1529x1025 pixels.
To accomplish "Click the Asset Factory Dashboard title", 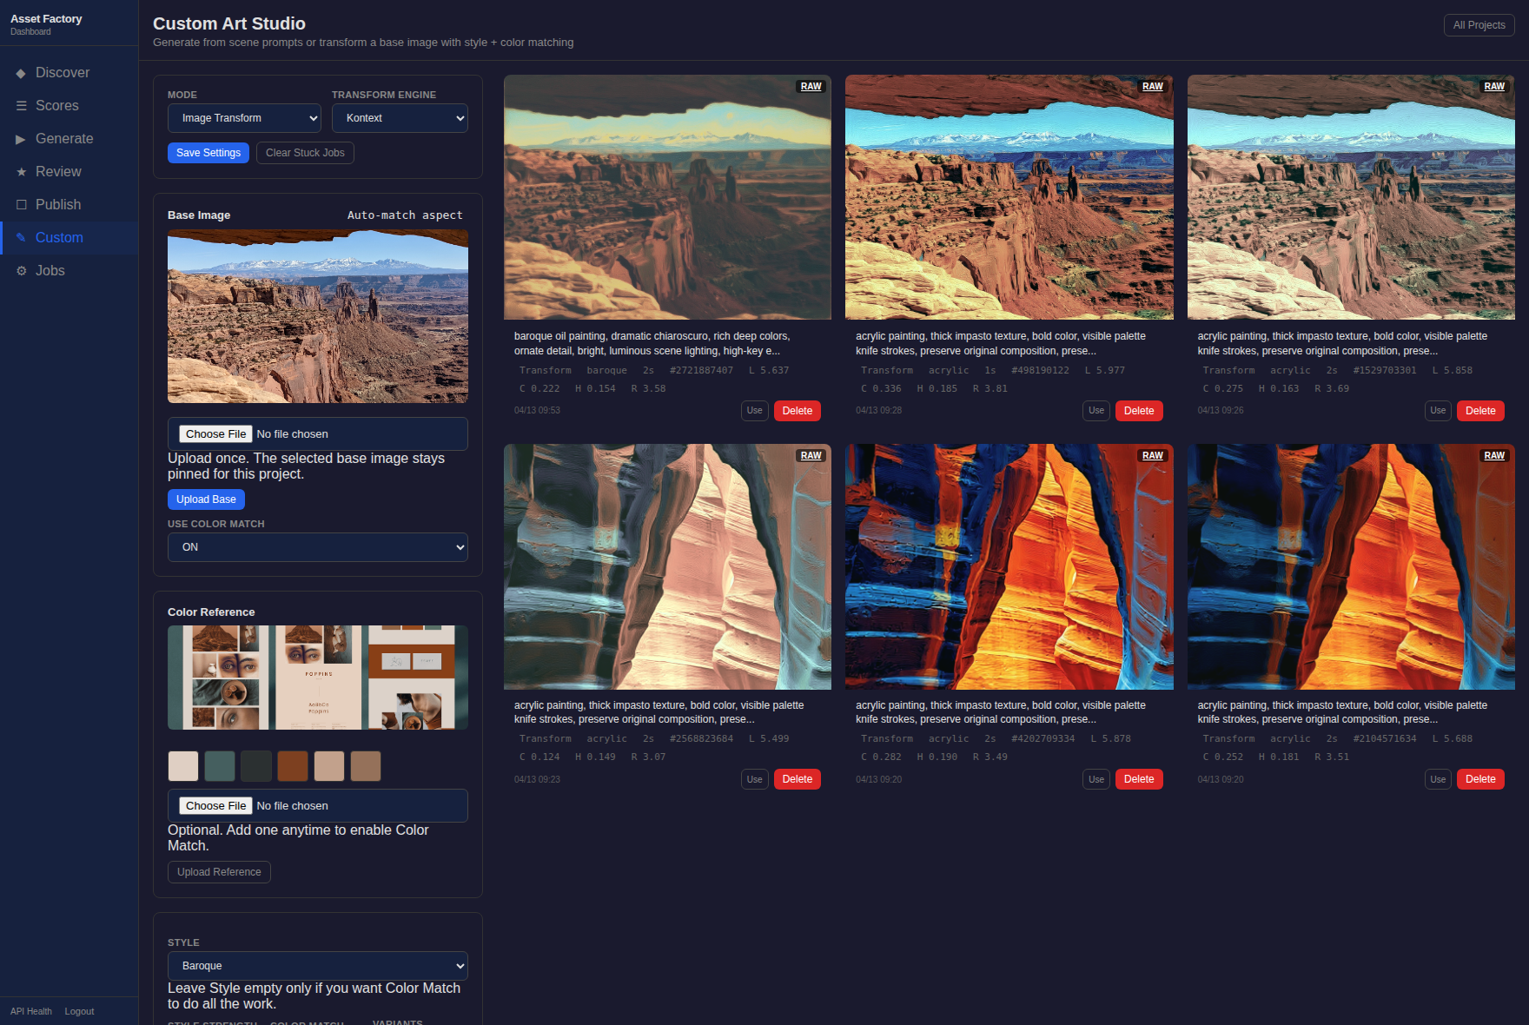I will [x=46, y=24].
